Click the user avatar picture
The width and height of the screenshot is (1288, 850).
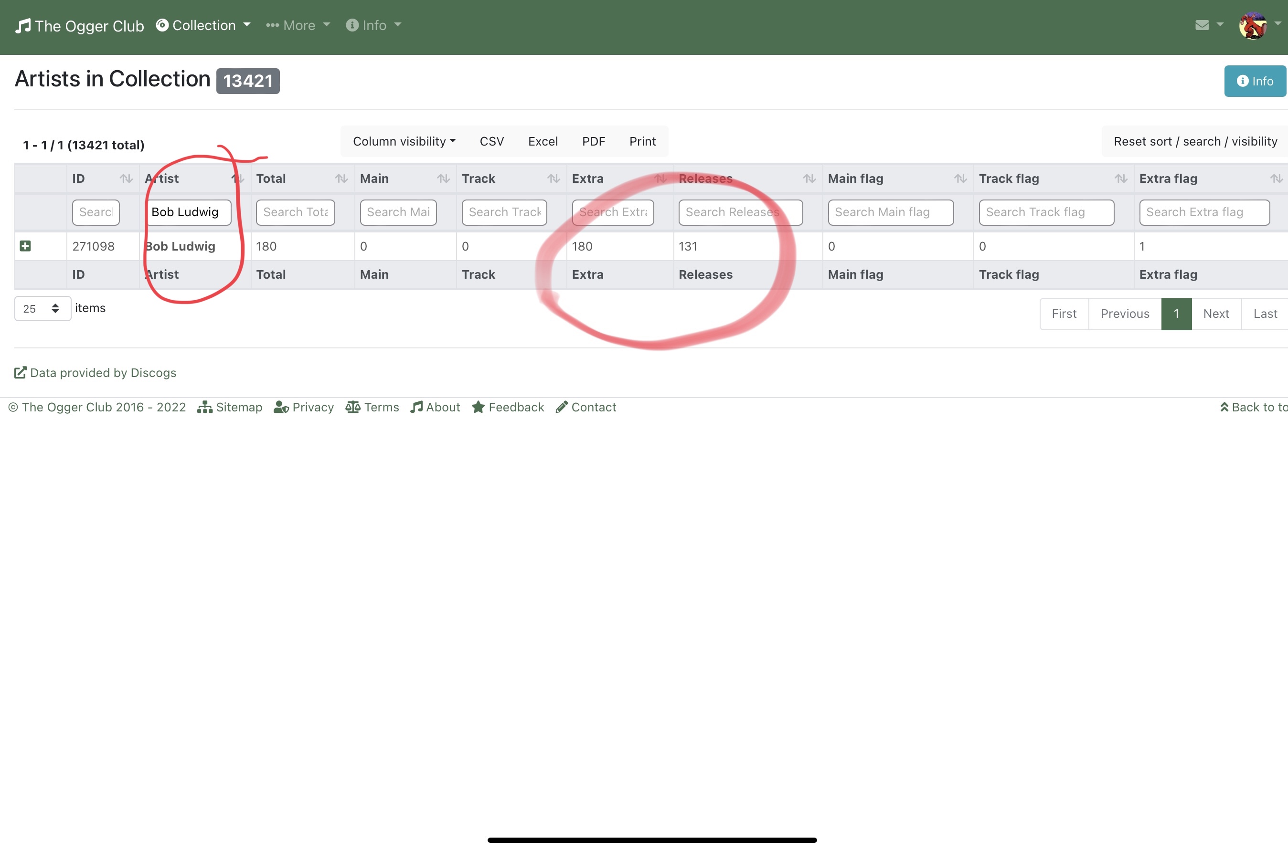(x=1252, y=25)
